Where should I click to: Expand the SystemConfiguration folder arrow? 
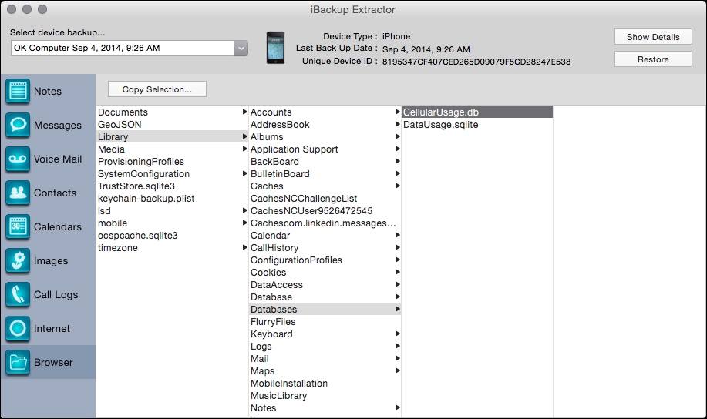pos(245,173)
